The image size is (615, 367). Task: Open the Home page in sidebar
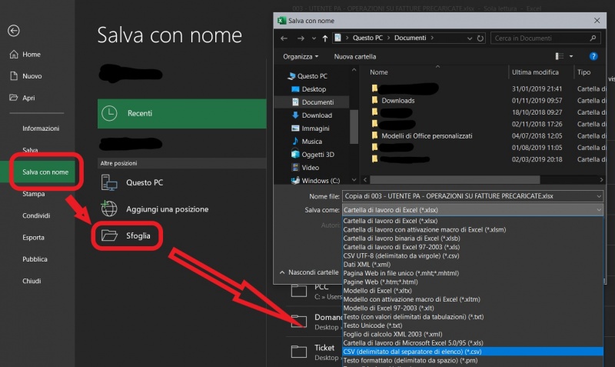click(31, 55)
